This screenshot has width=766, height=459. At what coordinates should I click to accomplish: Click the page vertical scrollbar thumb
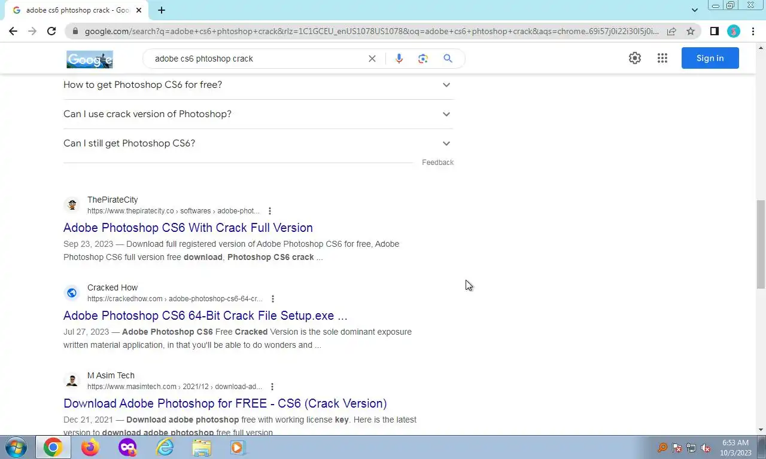[x=761, y=244]
